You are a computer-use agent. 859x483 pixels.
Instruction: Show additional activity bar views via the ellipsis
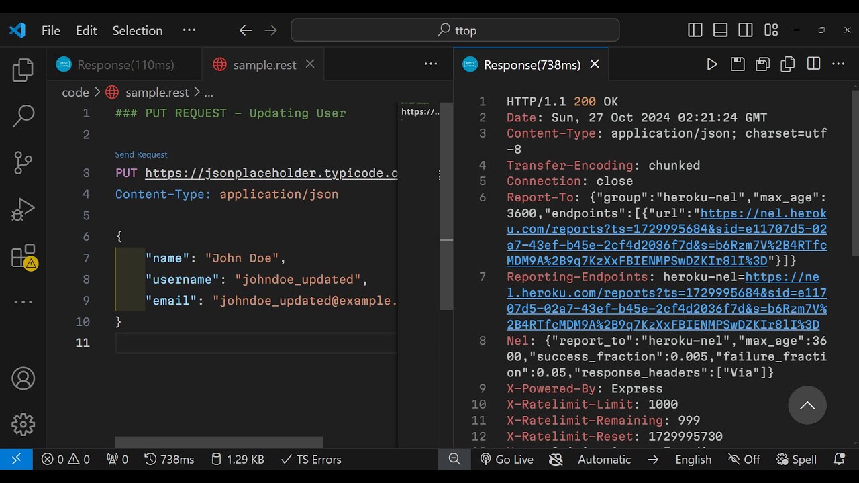(23, 302)
